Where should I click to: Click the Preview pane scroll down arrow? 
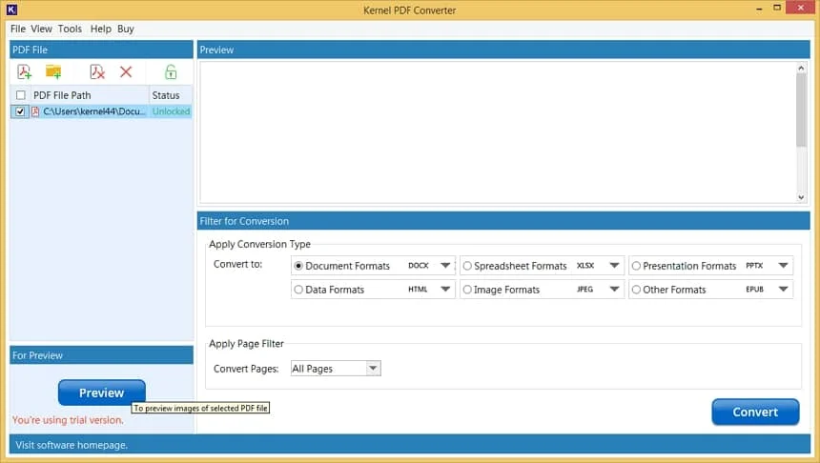click(x=801, y=197)
